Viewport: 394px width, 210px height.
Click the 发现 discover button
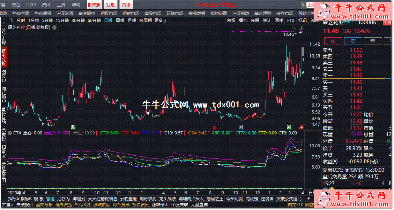110,5
